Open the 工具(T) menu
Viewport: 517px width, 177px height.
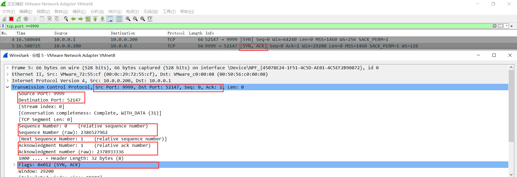[x=169, y=12]
